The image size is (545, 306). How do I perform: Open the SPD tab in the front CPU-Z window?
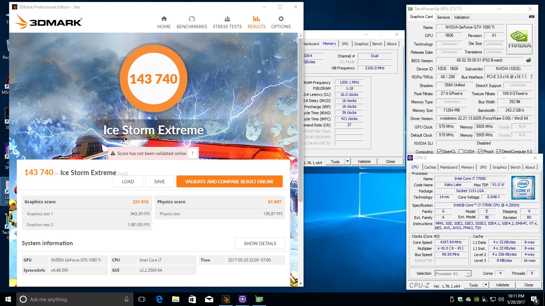(x=483, y=167)
